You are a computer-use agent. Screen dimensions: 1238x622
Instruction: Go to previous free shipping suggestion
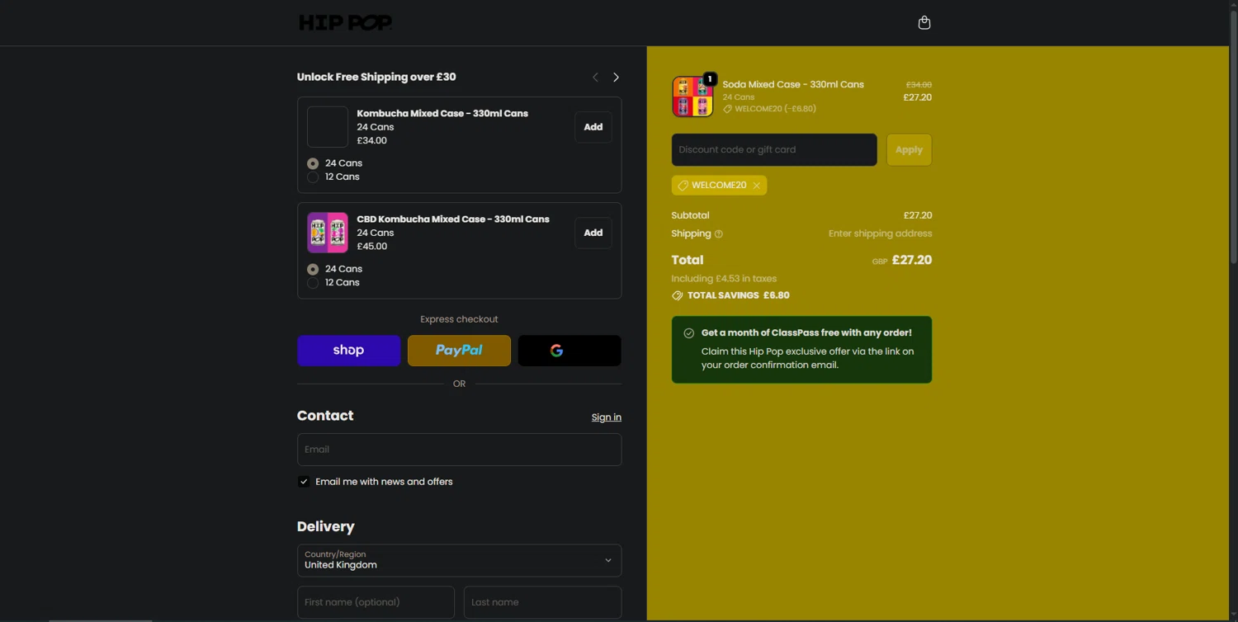595,77
